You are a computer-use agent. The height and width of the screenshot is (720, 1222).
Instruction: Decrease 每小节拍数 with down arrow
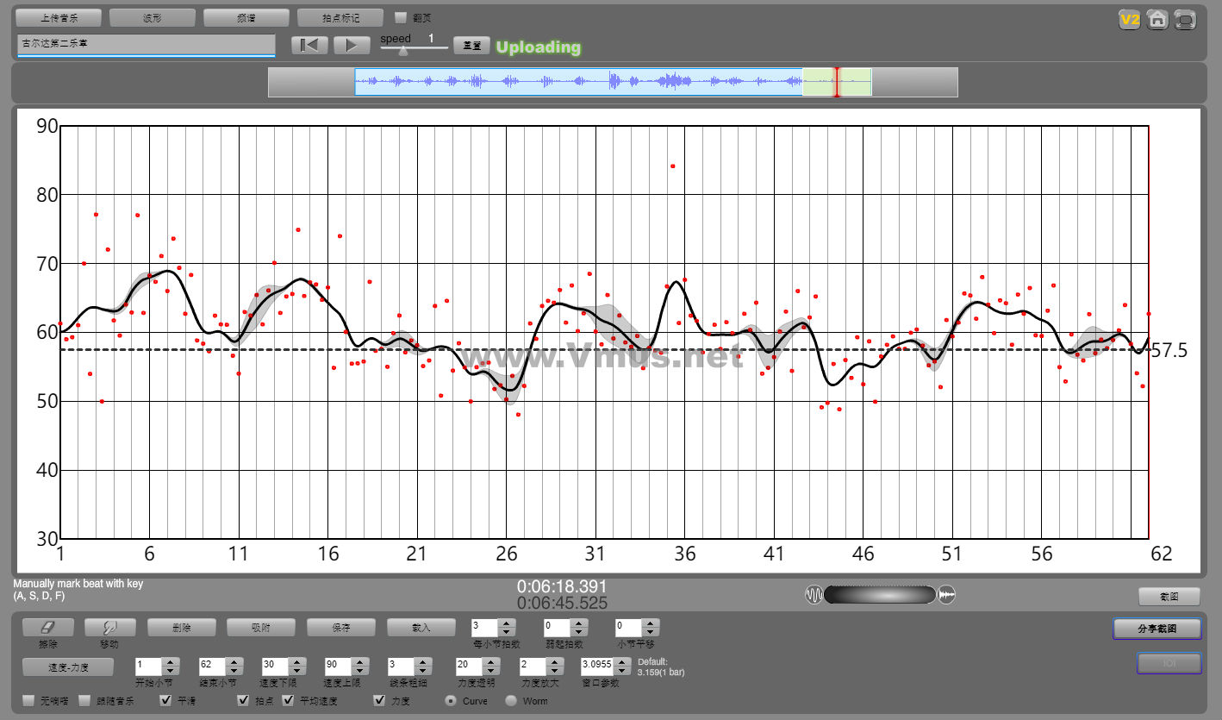click(508, 632)
